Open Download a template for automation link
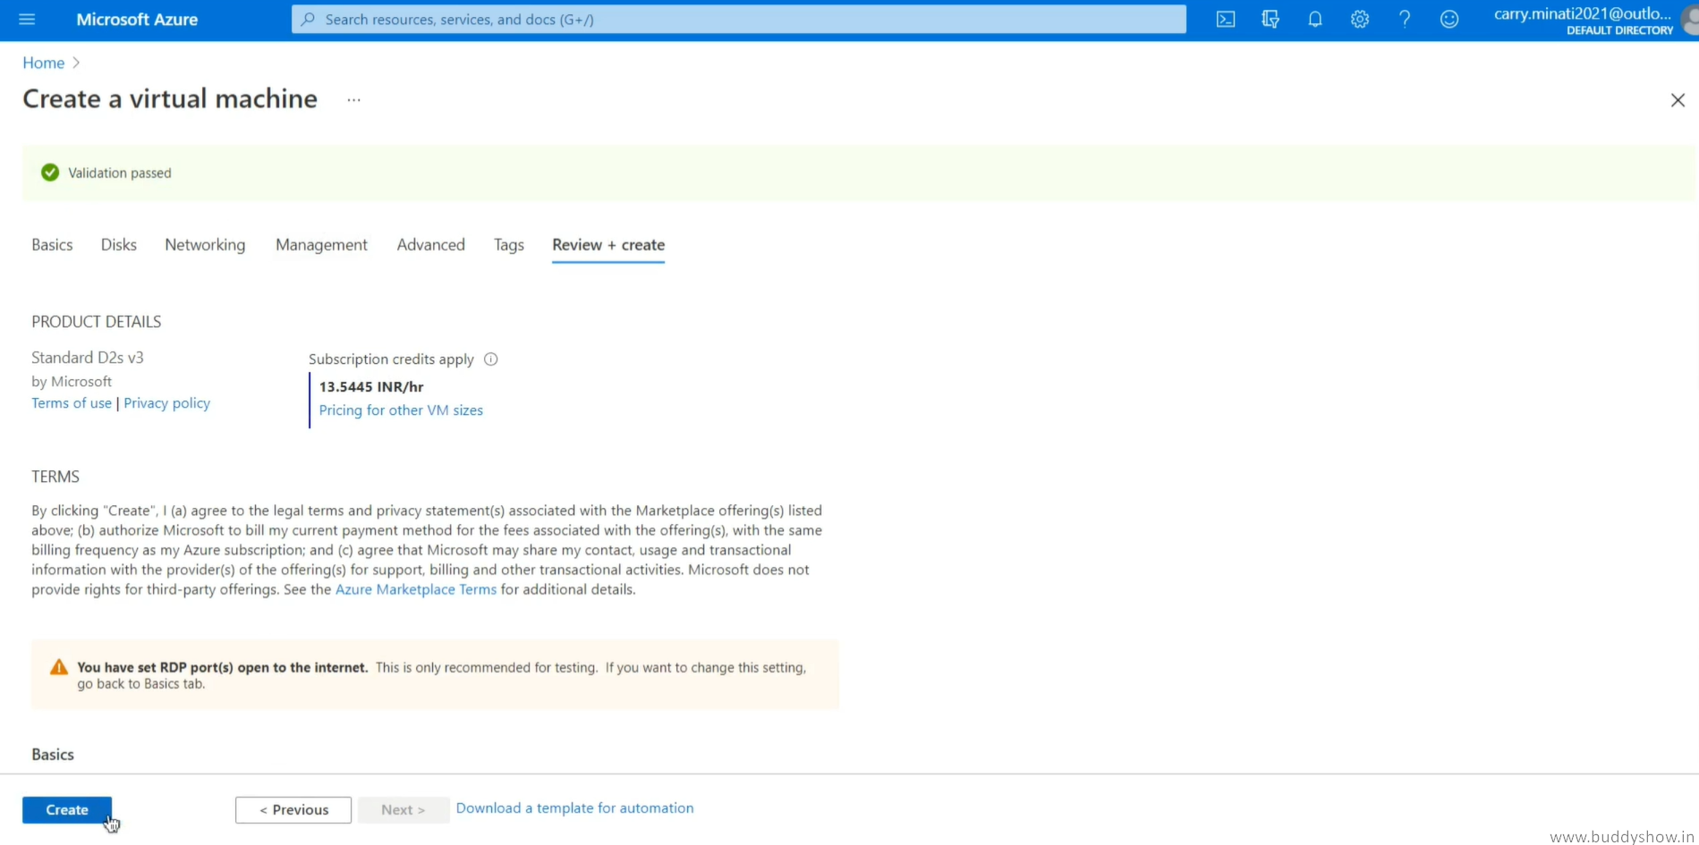This screenshot has width=1699, height=845. pos(574,808)
